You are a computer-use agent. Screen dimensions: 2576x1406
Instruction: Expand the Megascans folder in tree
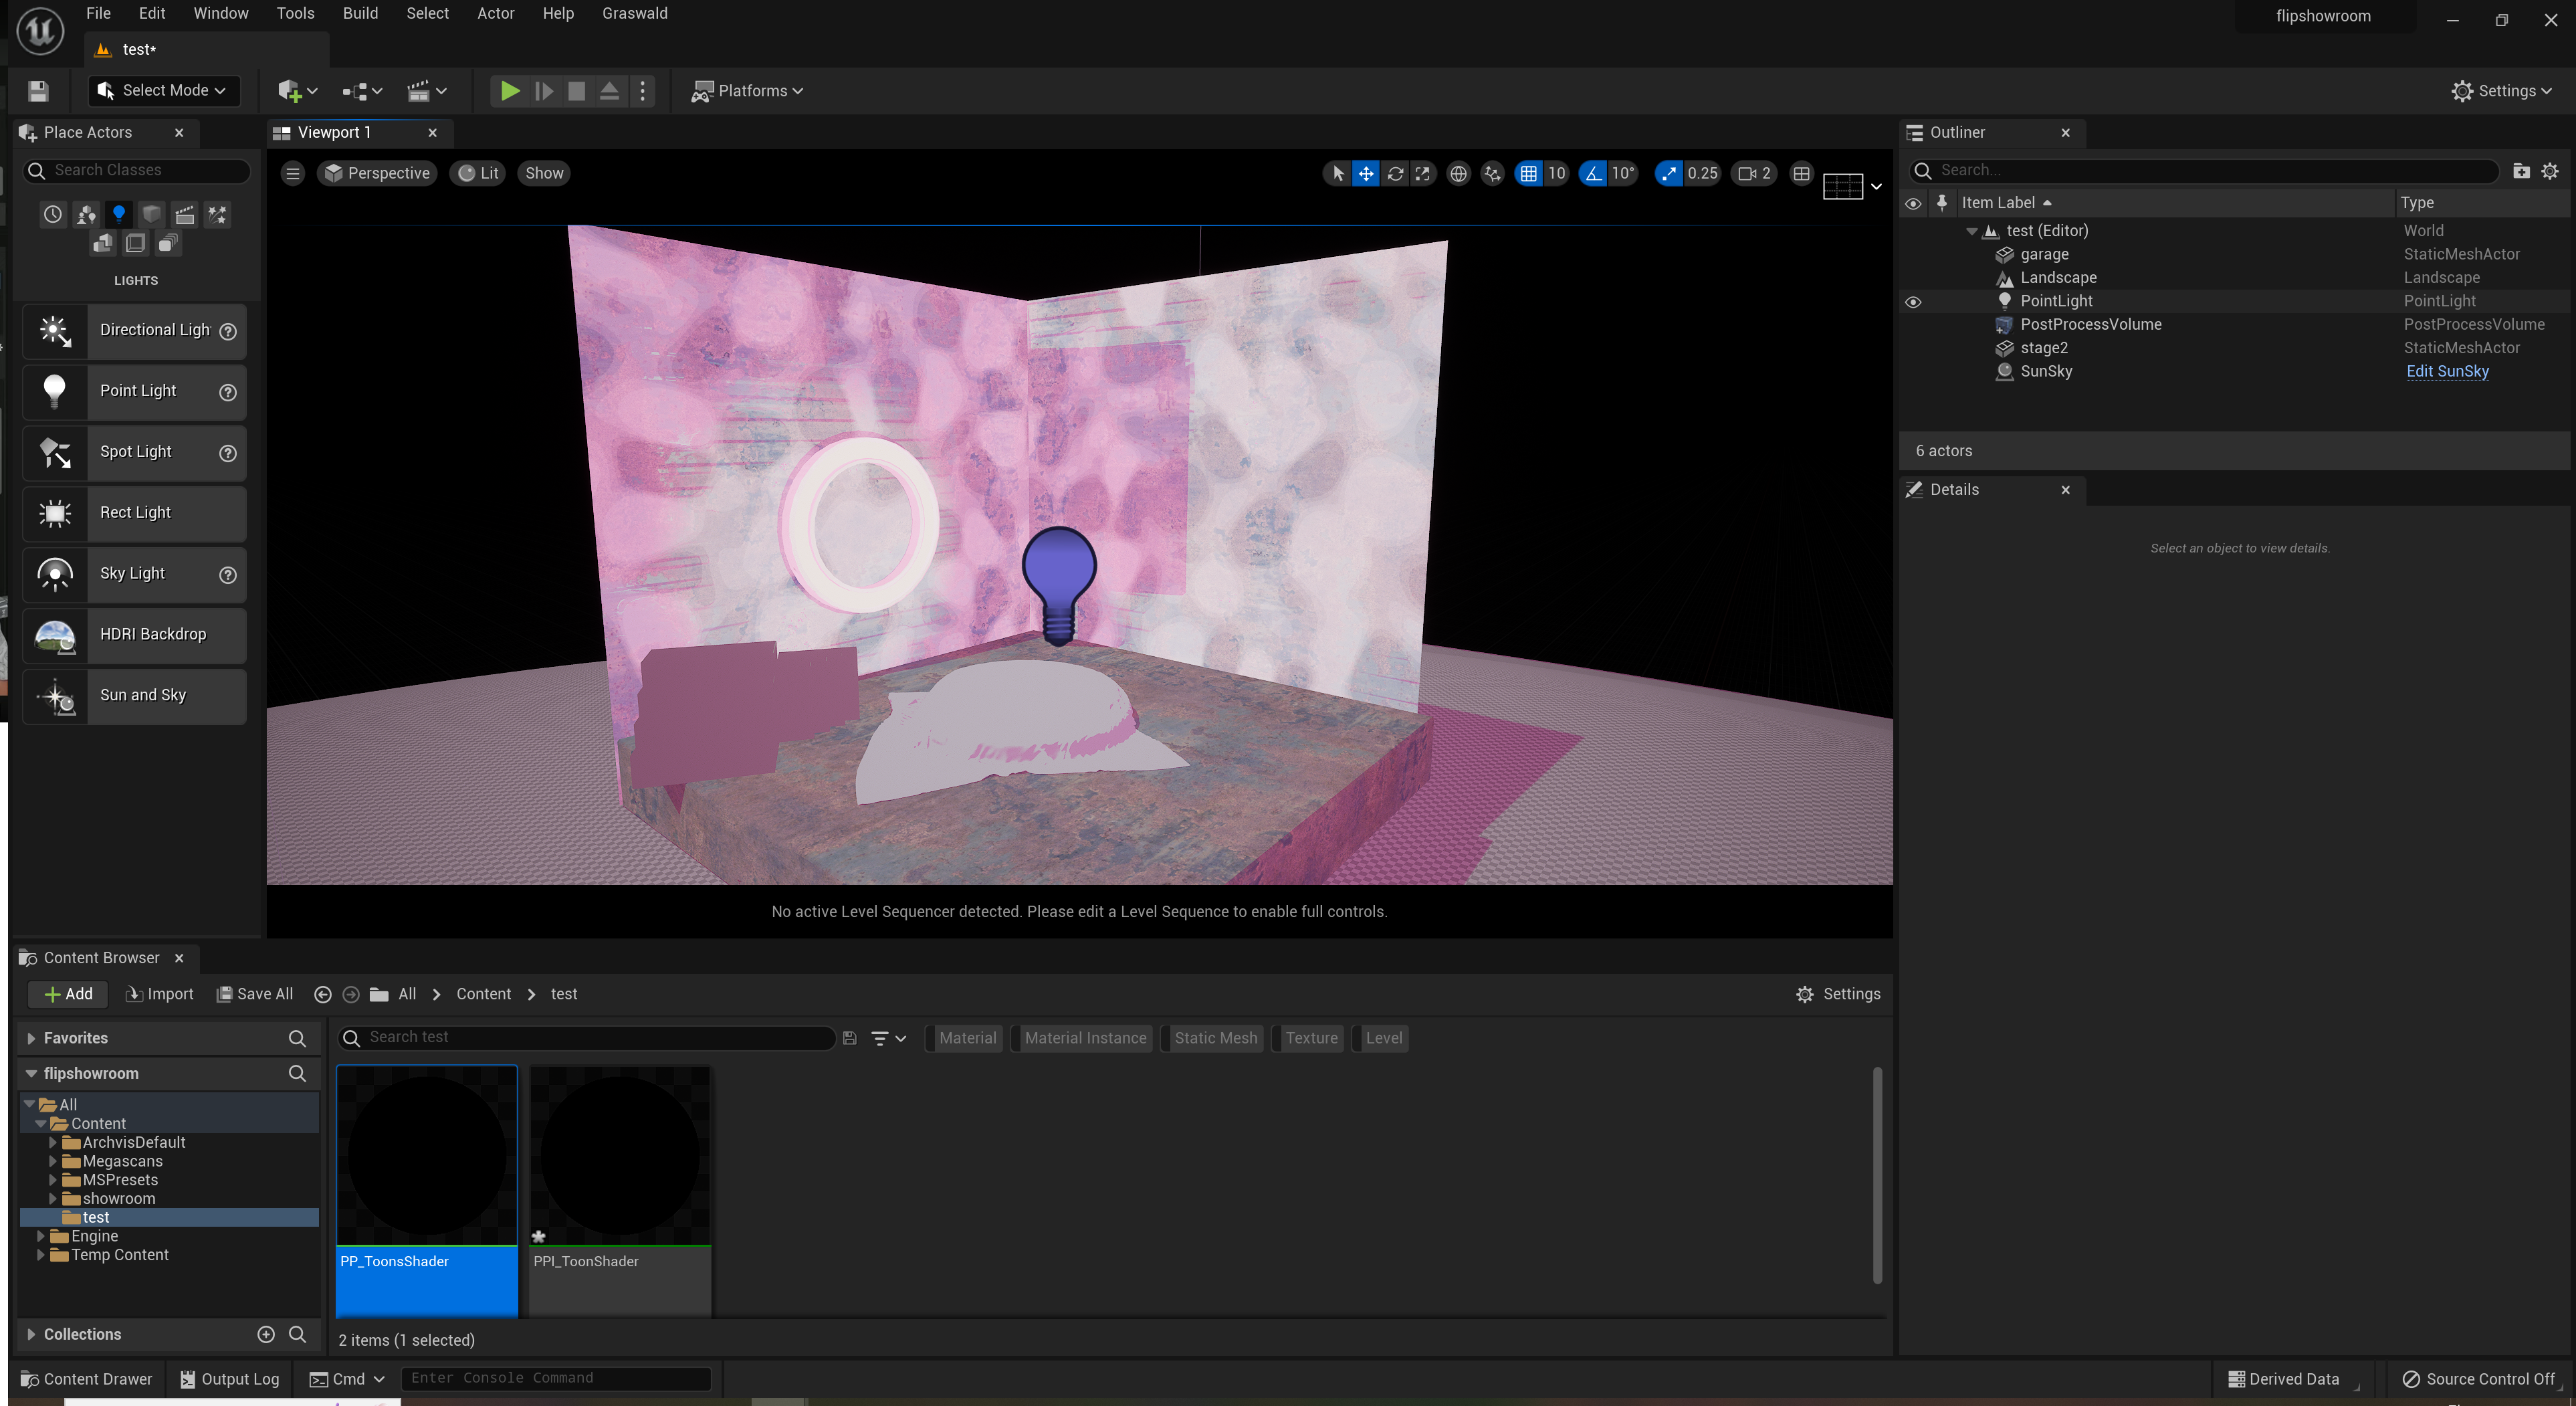point(52,1161)
